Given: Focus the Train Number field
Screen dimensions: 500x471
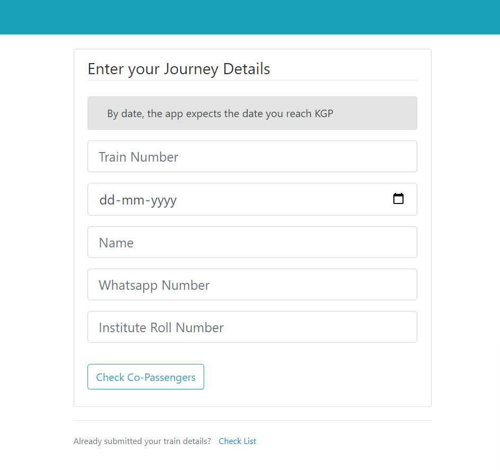Looking at the screenshot, I should point(252,156).
